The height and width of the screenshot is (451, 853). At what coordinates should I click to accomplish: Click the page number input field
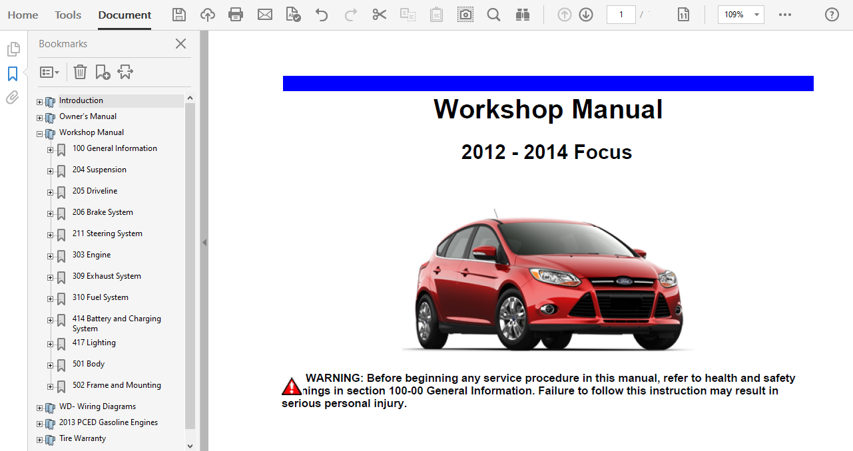click(621, 15)
